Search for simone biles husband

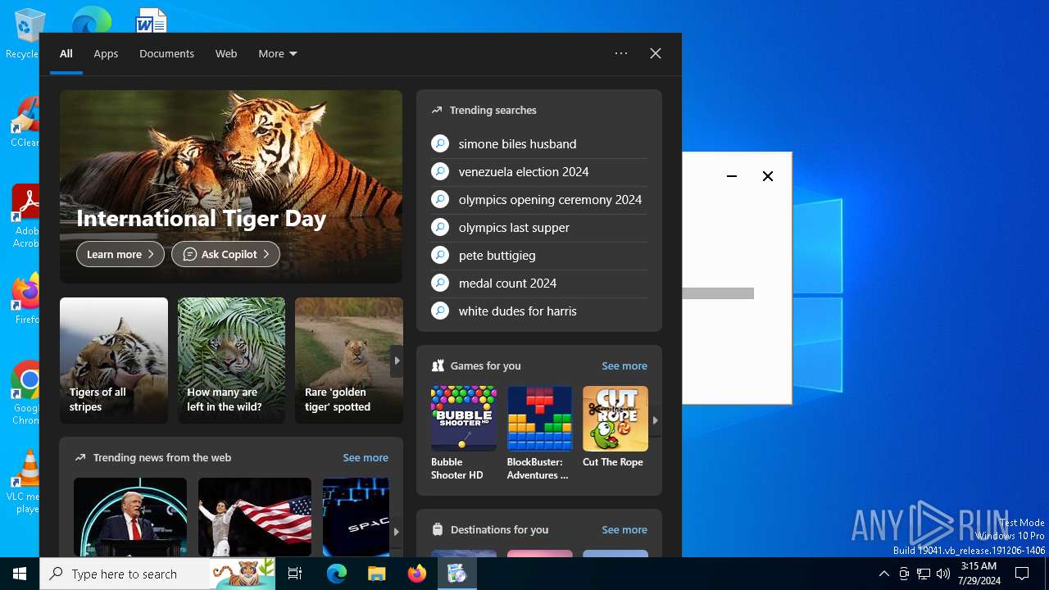coord(539,143)
